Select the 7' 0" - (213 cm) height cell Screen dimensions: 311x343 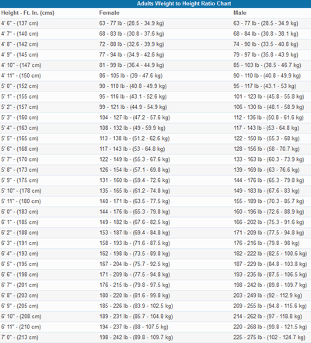(x=19, y=337)
